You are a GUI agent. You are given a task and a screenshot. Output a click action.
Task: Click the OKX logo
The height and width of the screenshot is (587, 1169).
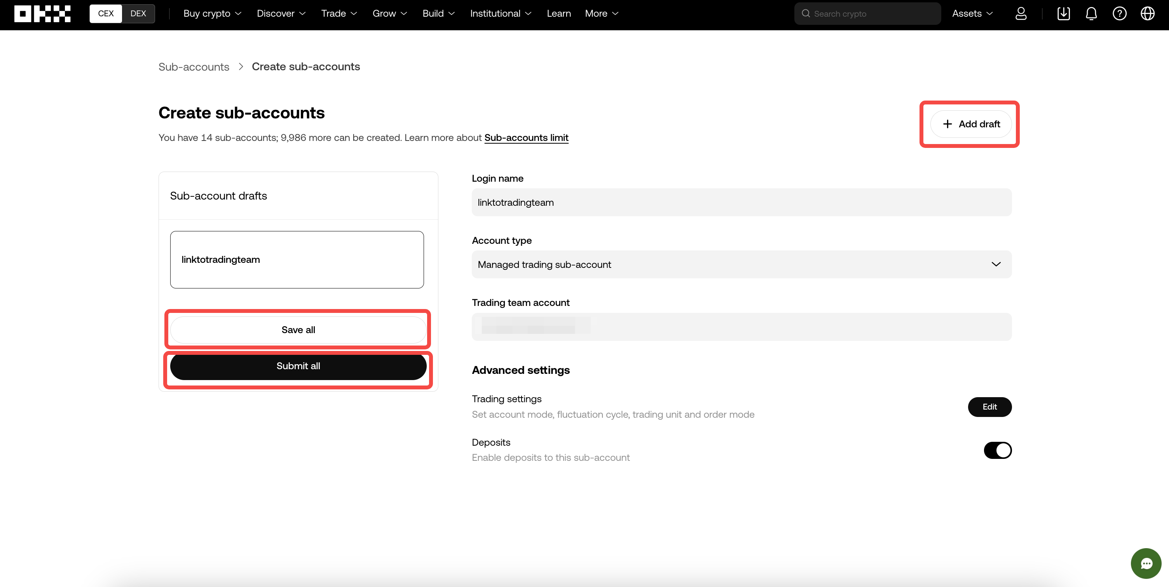42,14
